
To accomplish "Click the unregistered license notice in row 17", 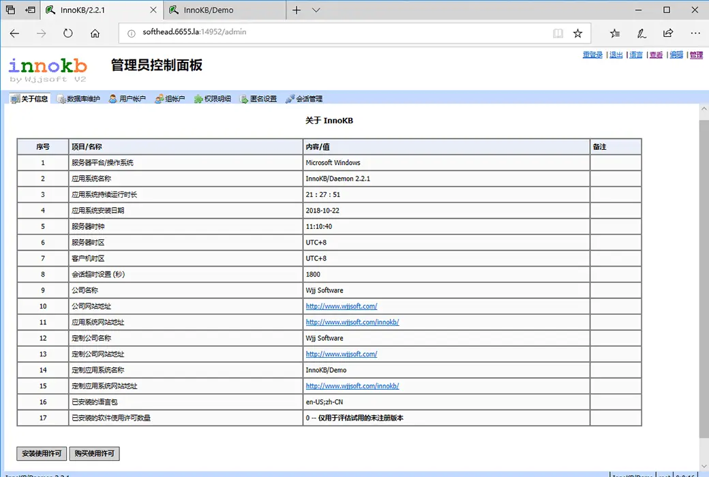I will pyautogui.click(x=354, y=418).
